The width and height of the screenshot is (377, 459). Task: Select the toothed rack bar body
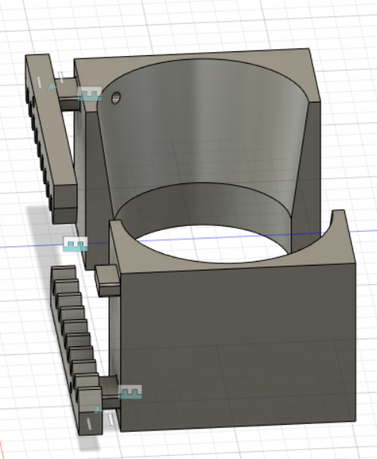(77, 349)
